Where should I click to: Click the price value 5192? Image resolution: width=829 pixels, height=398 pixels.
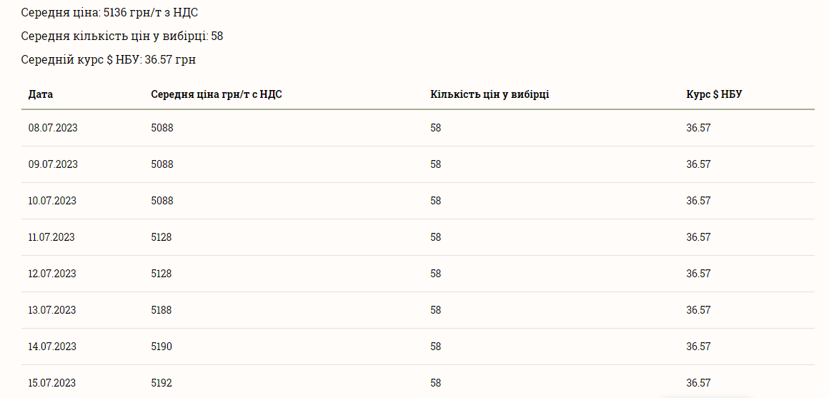(162, 383)
